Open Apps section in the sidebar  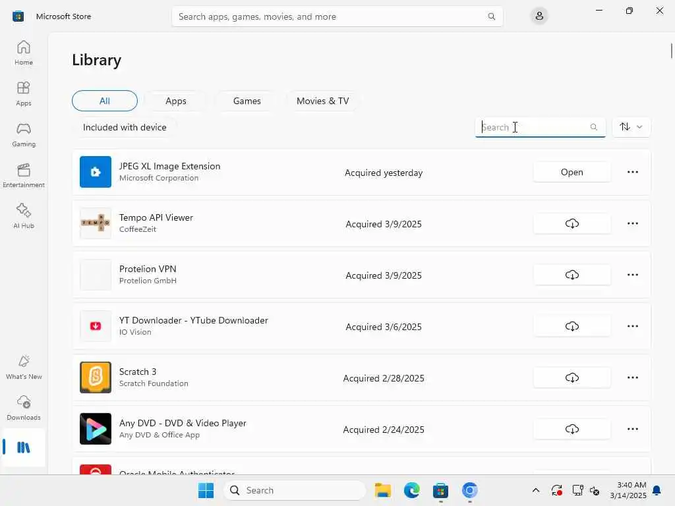[24, 94]
